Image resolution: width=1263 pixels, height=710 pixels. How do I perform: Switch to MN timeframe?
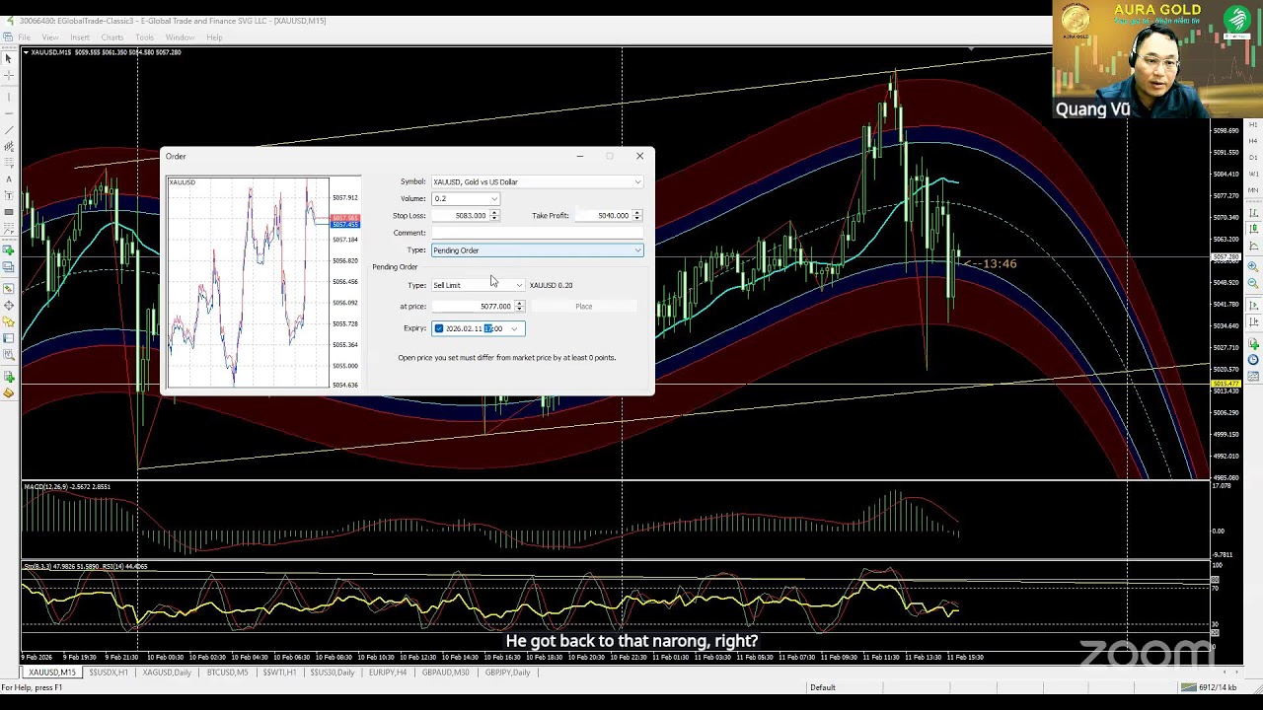click(x=1254, y=191)
